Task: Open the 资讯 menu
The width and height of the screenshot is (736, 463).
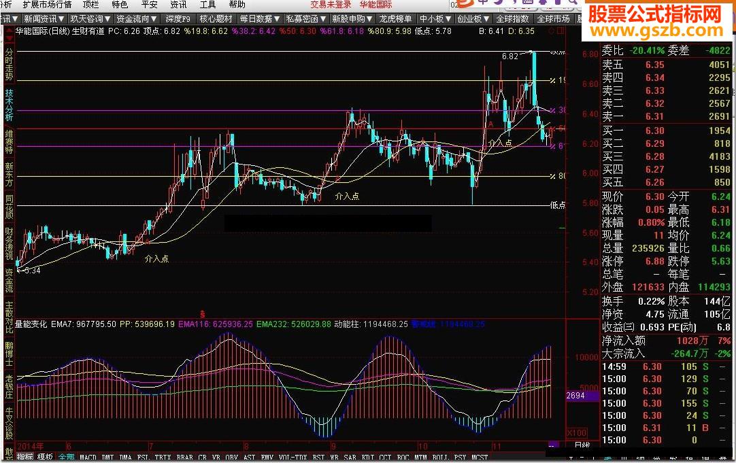Action: [178, 5]
